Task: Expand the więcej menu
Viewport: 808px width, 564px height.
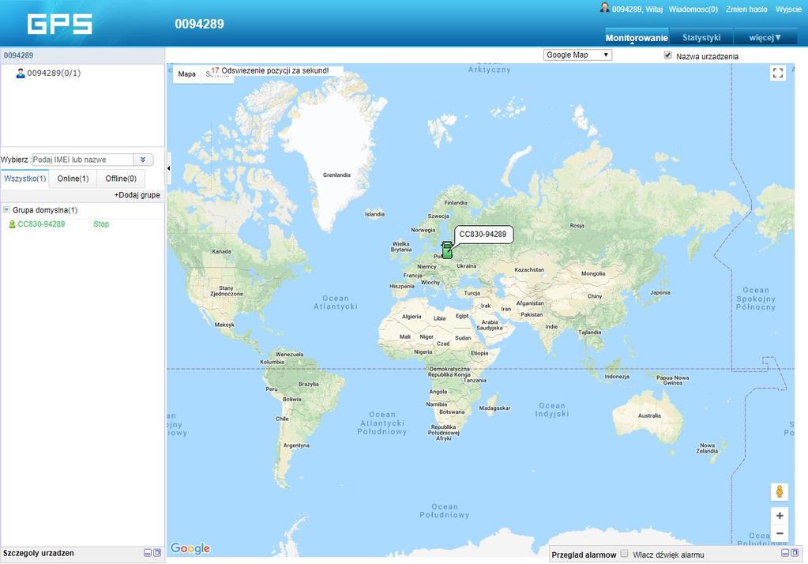Action: tap(765, 38)
